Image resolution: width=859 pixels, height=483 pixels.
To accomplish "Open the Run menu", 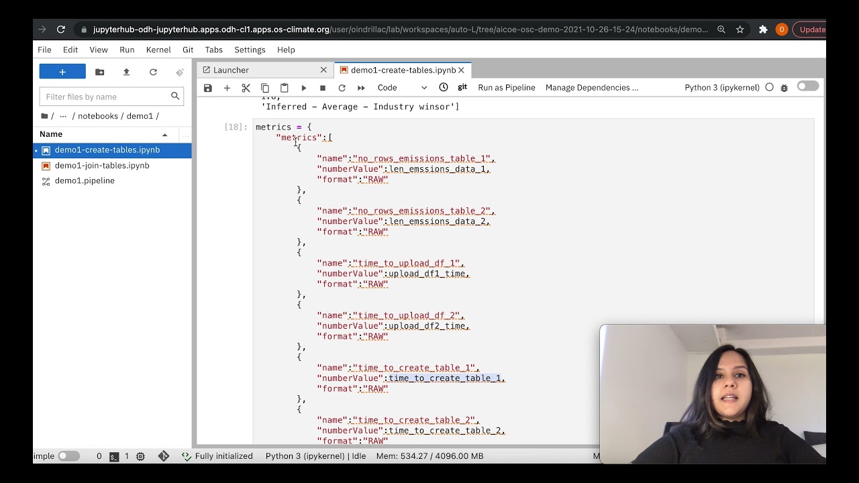I will point(127,50).
